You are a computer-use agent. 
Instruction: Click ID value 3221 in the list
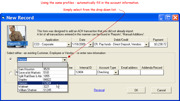click(x=46, y=87)
